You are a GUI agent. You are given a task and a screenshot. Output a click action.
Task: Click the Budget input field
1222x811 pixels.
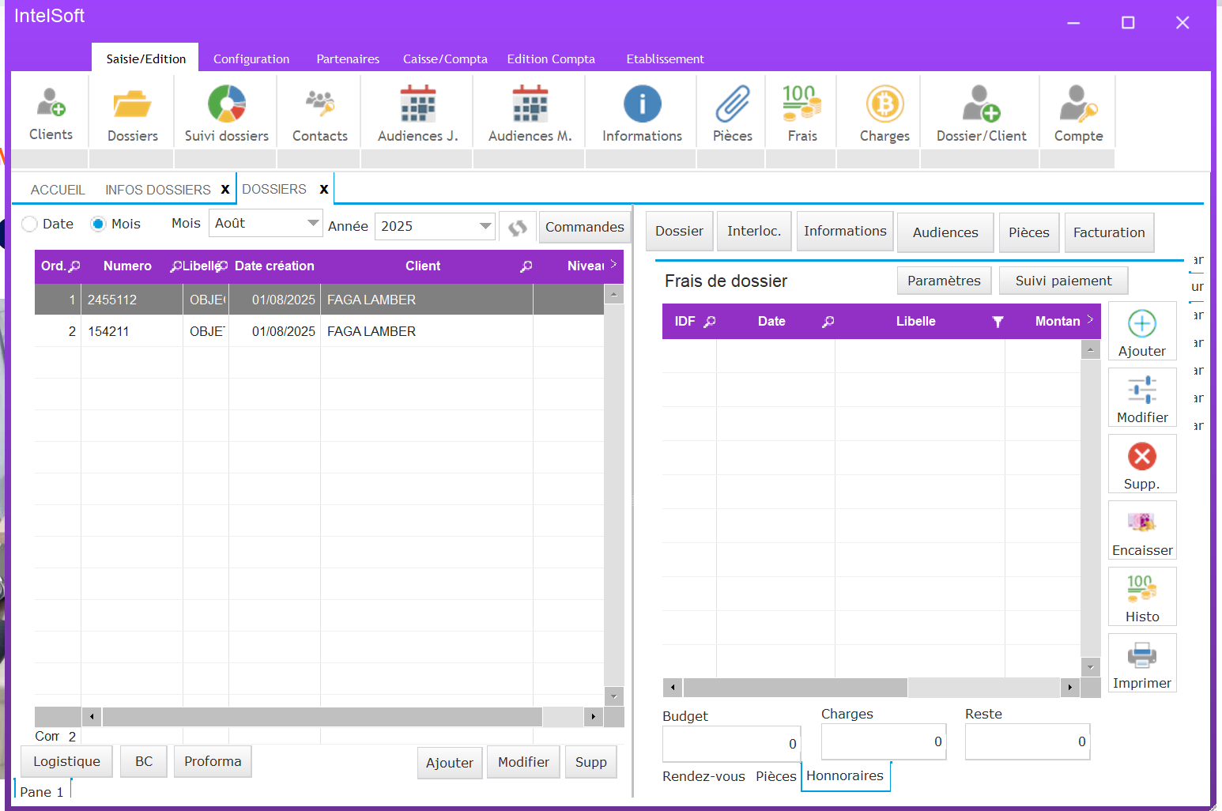click(731, 743)
